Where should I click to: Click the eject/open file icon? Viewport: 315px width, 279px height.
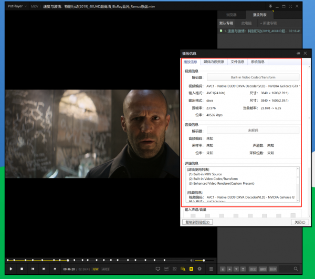tap(55, 269)
